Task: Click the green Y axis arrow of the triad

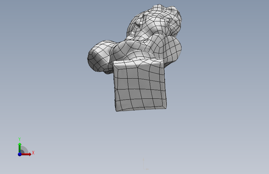Action: tap(20, 147)
